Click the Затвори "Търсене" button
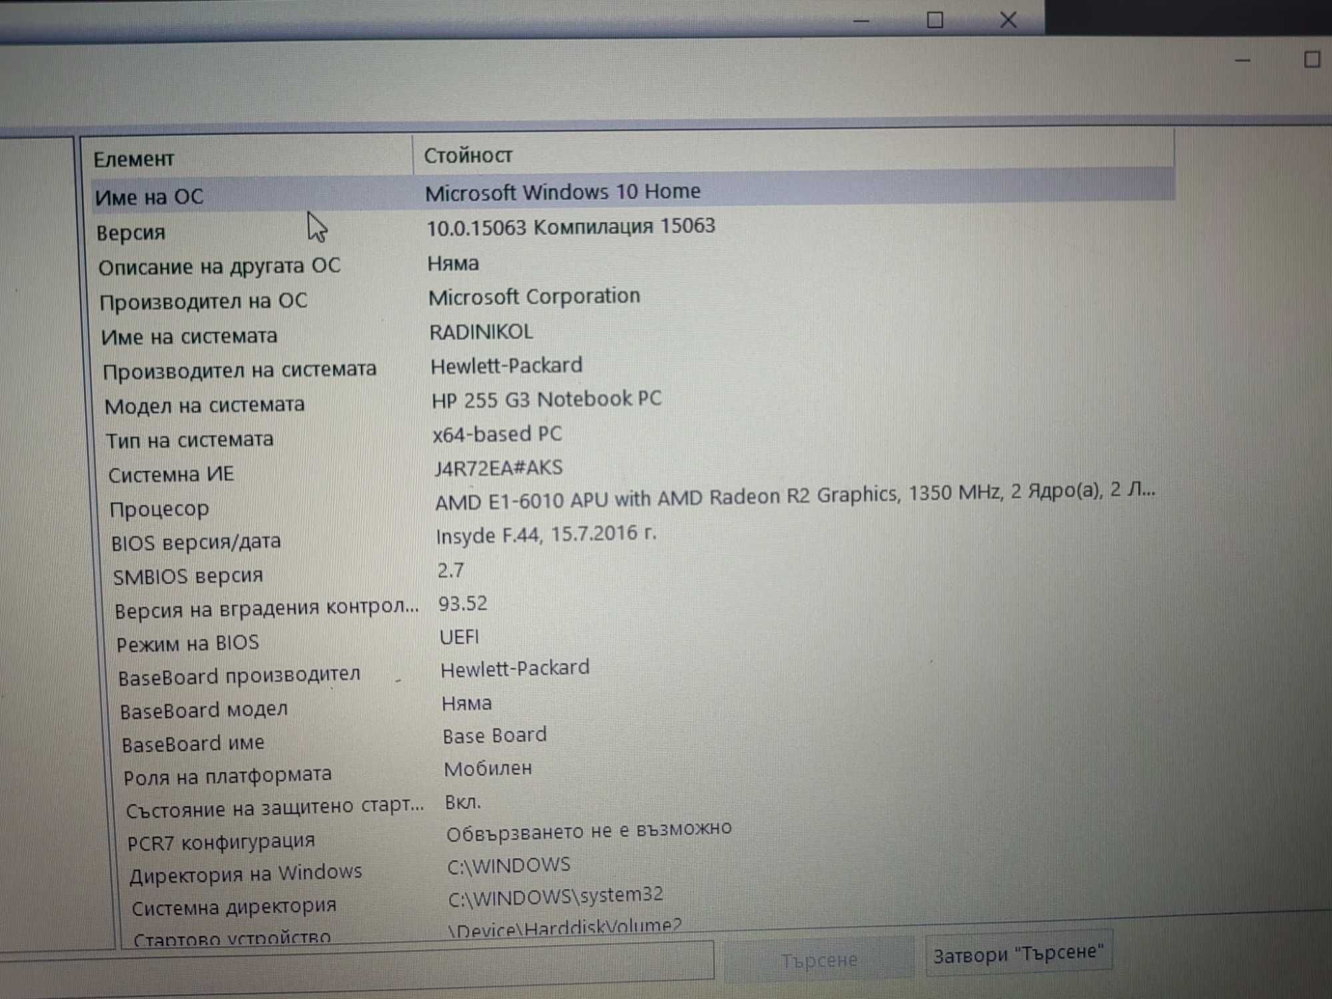The width and height of the screenshot is (1332, 999). coord(1018,954)
